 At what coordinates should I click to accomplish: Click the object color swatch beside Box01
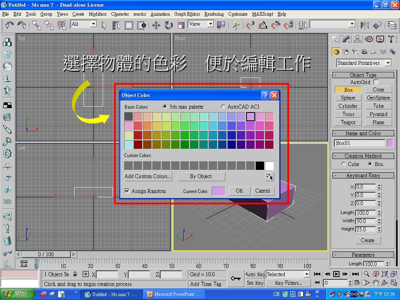pyautogui.click(x=390, y=143)
